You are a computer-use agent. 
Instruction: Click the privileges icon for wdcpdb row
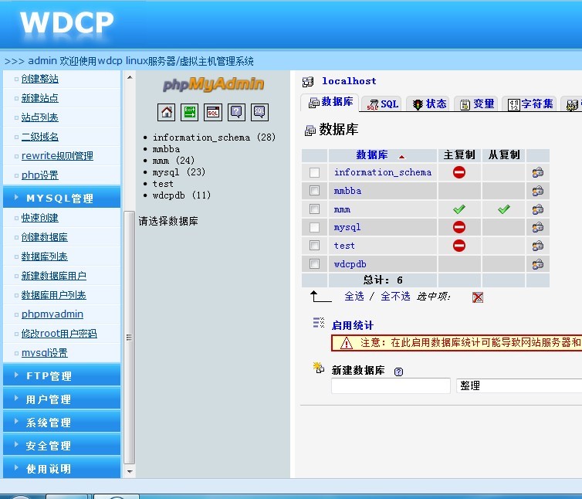tap(538, 264)
